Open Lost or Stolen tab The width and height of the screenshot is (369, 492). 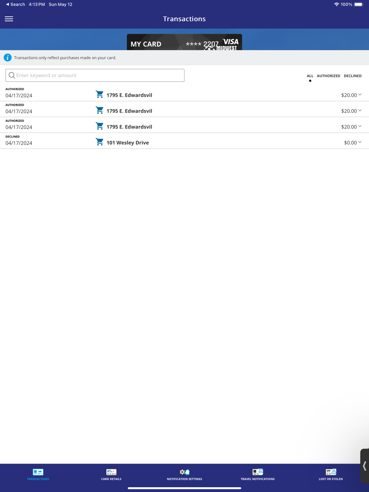(331, 474)
